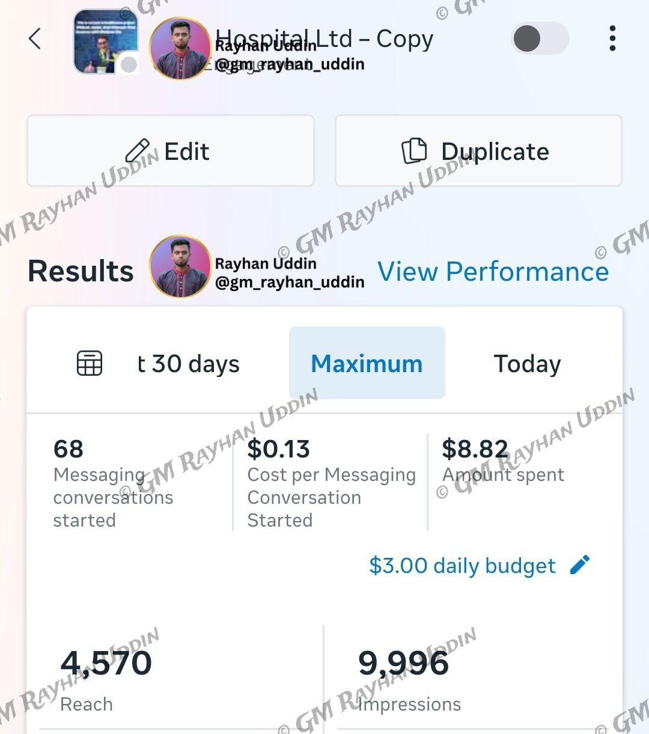Click the copy icon in Duplicate button
The image size is (649, 734).
414,151
